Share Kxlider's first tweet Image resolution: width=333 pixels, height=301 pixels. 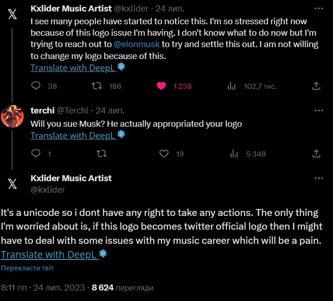(316, 86)
